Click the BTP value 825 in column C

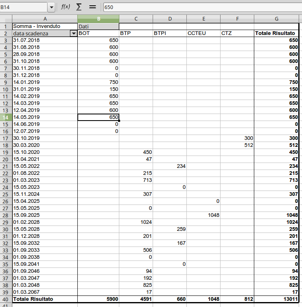point(136,285)
